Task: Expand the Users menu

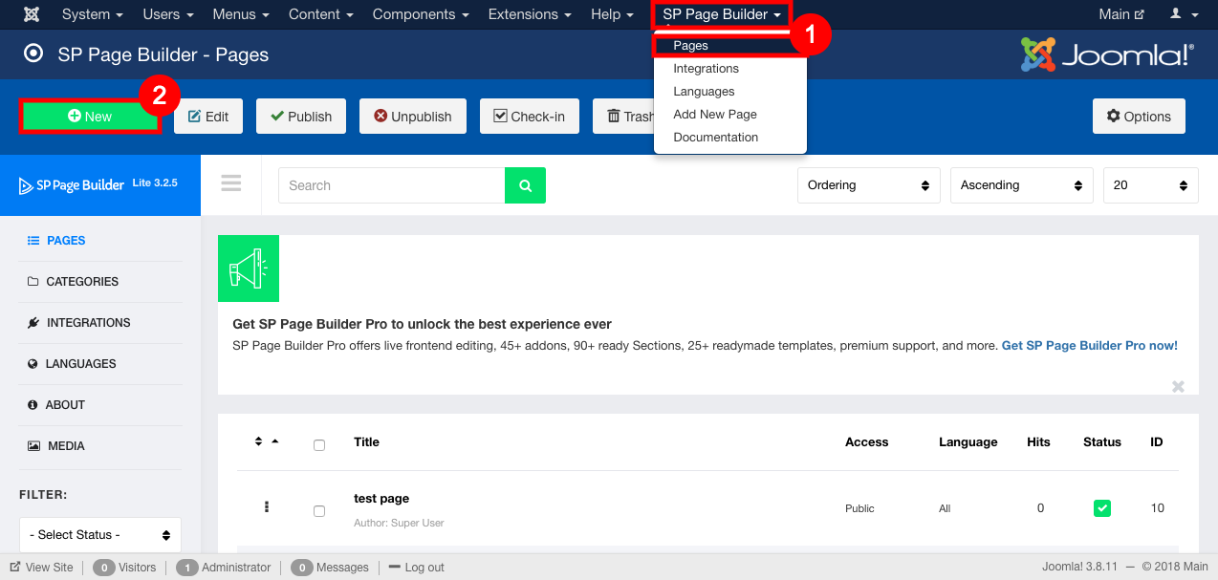Action: pos(168,14)
